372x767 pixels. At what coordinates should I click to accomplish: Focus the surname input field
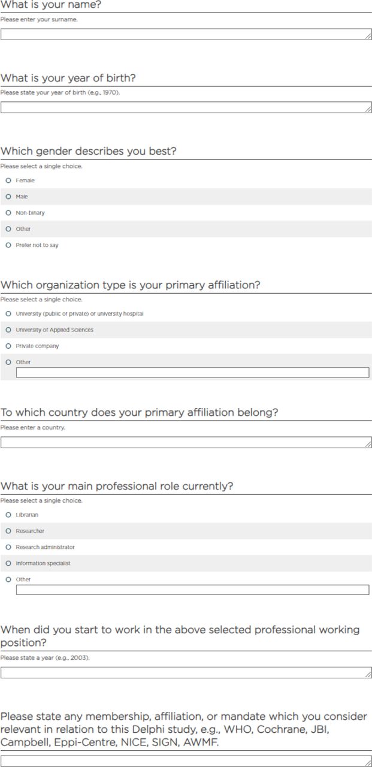click(x=186, y=34)
